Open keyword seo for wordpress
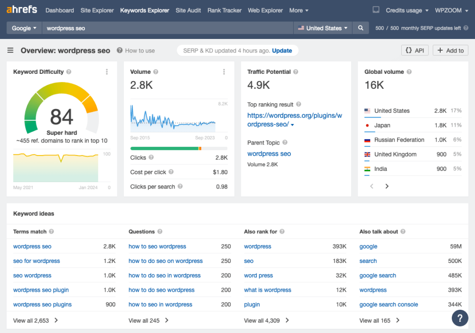This screenshot has height=333, width=475. tap(37, 261)
